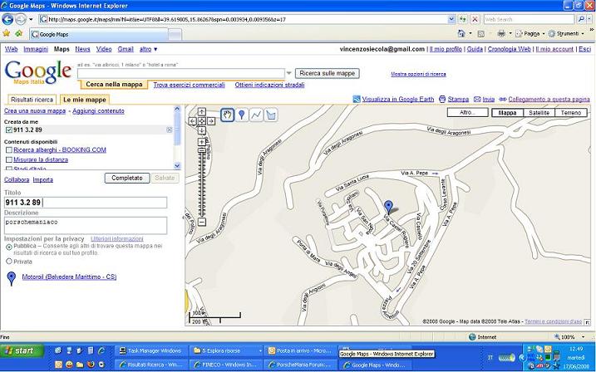Select the Privata privacy radio button
The height and width of the screenshot is (372, 596).
point(9,262)
